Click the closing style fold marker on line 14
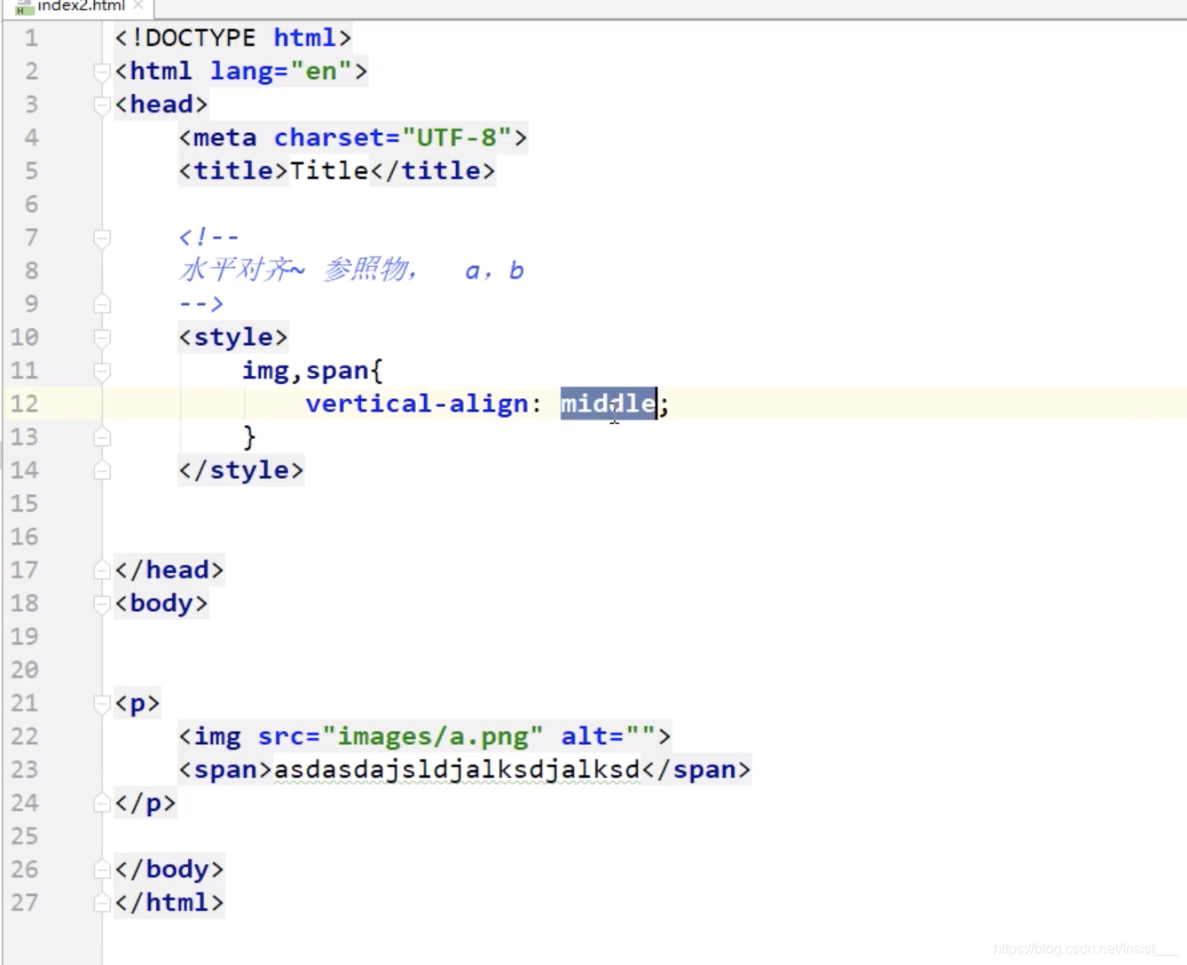Screen dimensions: 1187x965 click(102, 471)
